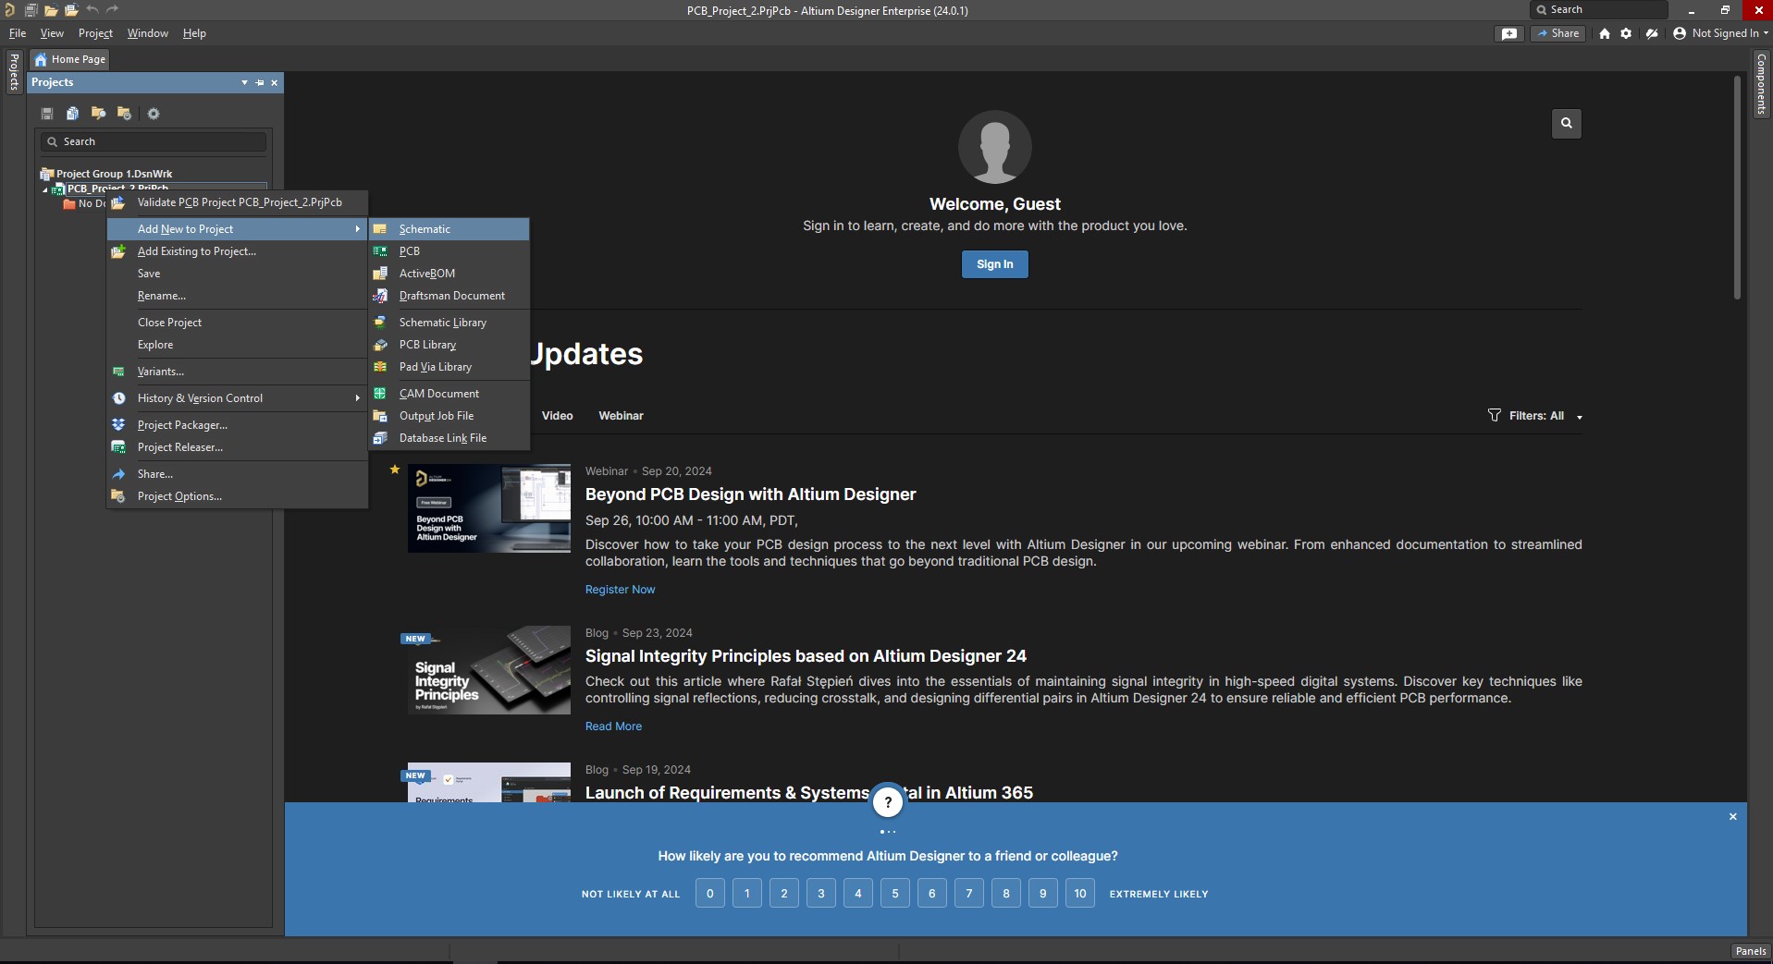1773x964 pixels.
Task: Open the Help menu
Action: pos(194,33)
